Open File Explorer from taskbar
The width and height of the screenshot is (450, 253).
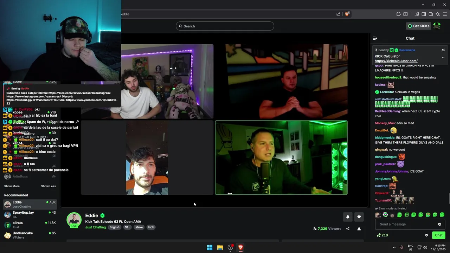[220, 247]
